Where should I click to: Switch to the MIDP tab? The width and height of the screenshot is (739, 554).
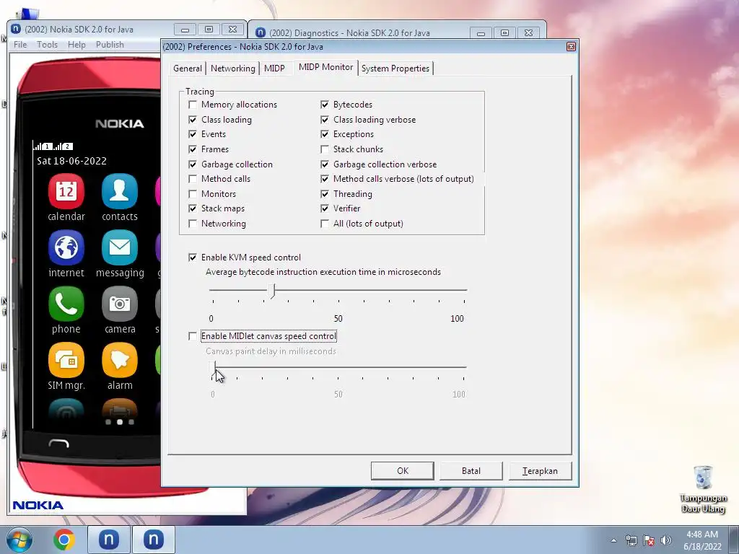click(274, 69)
